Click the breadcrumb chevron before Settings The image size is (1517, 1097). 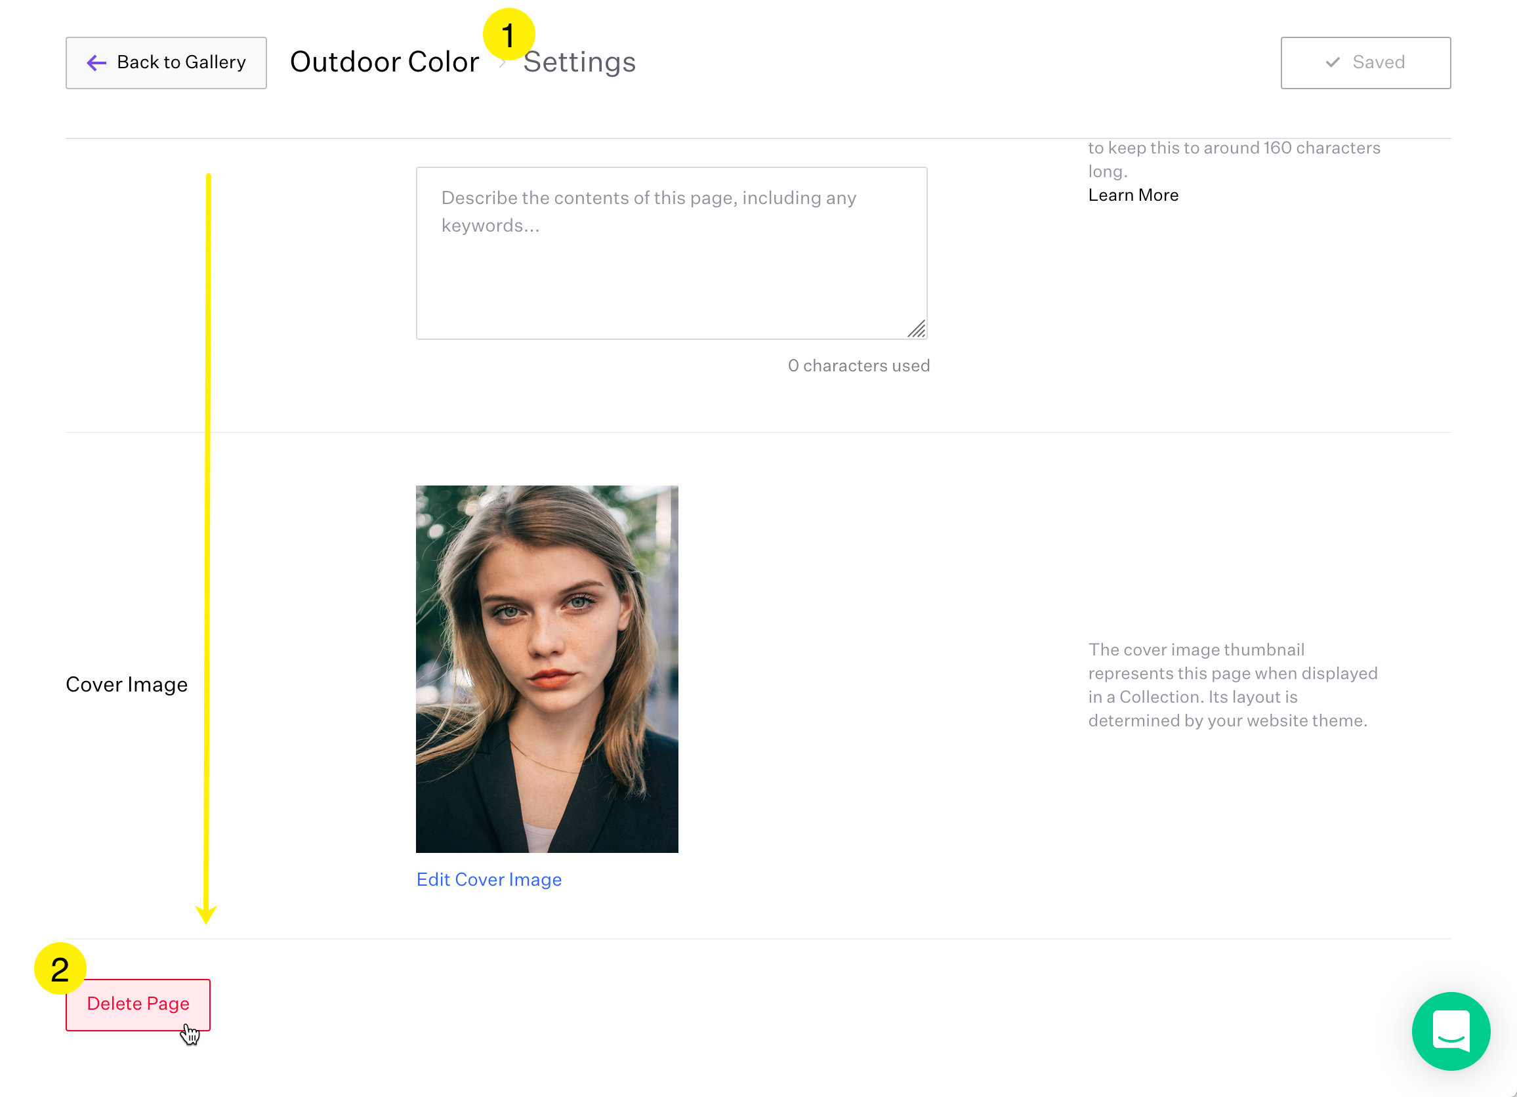click(x=503, y=64)
